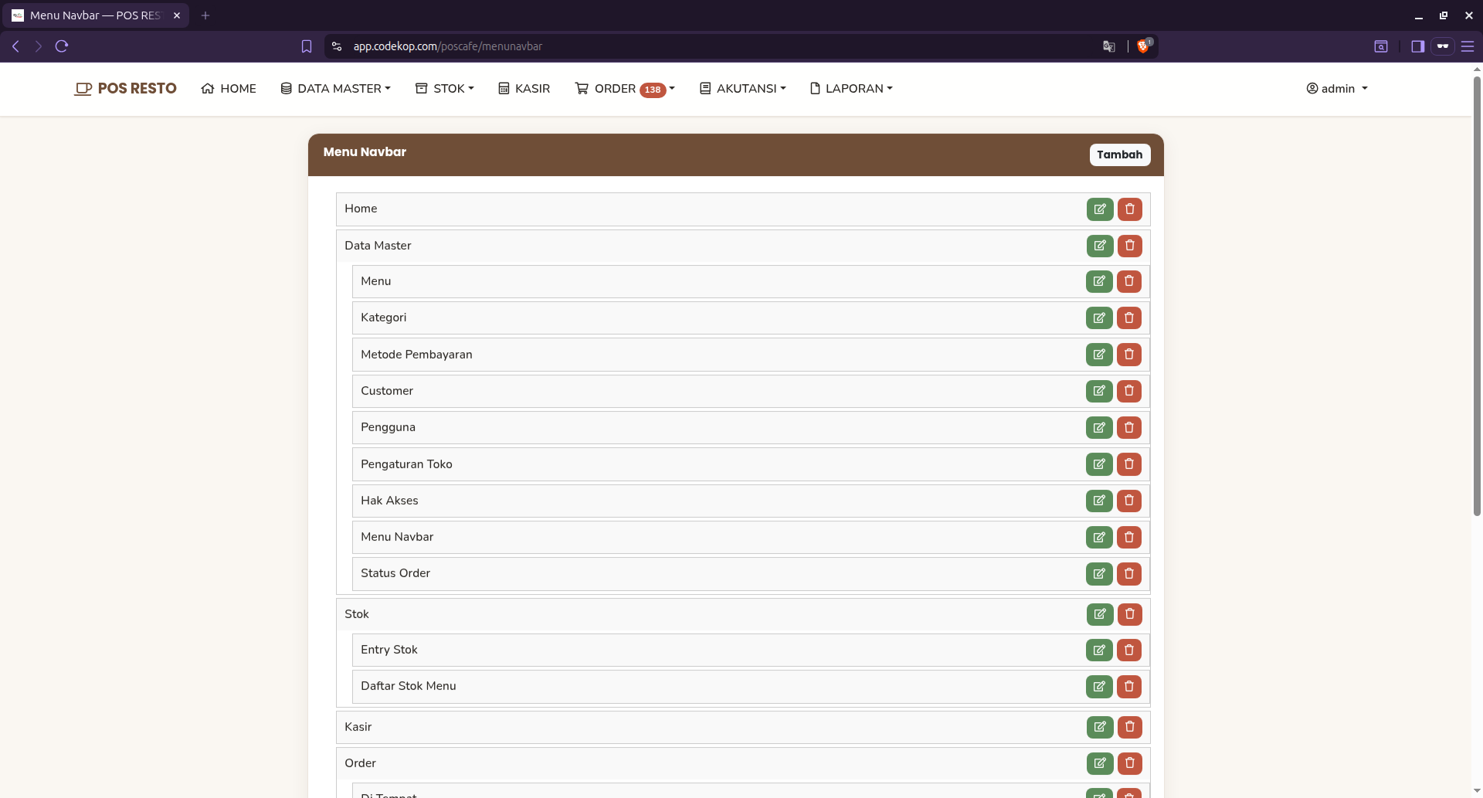Click the POS RESTO brand link
This screenshot has height=798, width=1483.
coord(126,89)
